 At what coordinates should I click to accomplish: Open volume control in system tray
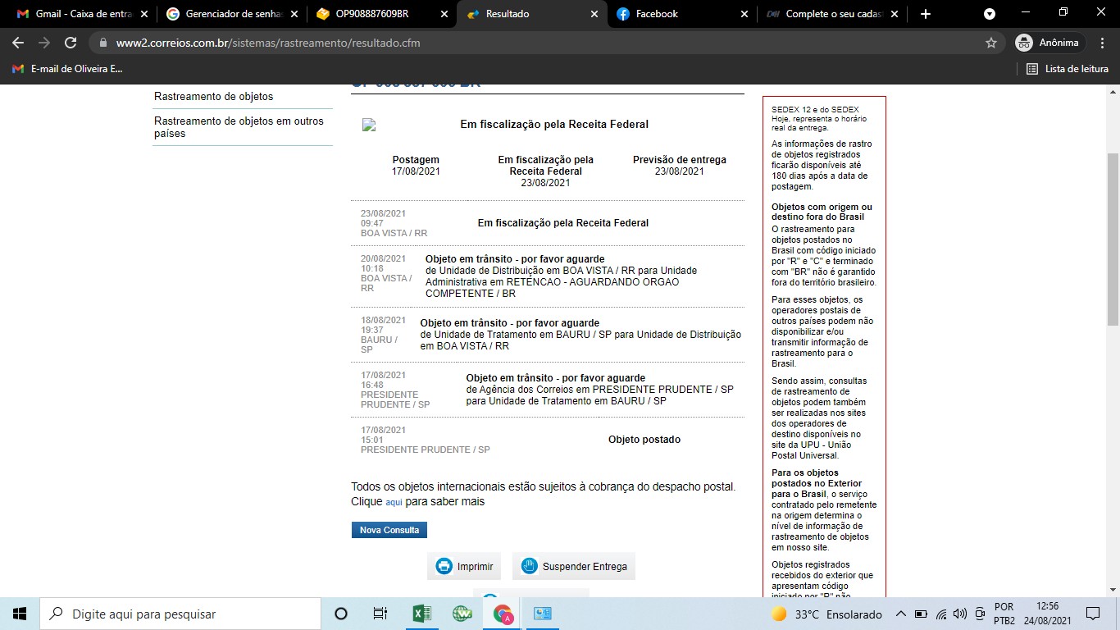pyautogui.click(x=960, y=614)
